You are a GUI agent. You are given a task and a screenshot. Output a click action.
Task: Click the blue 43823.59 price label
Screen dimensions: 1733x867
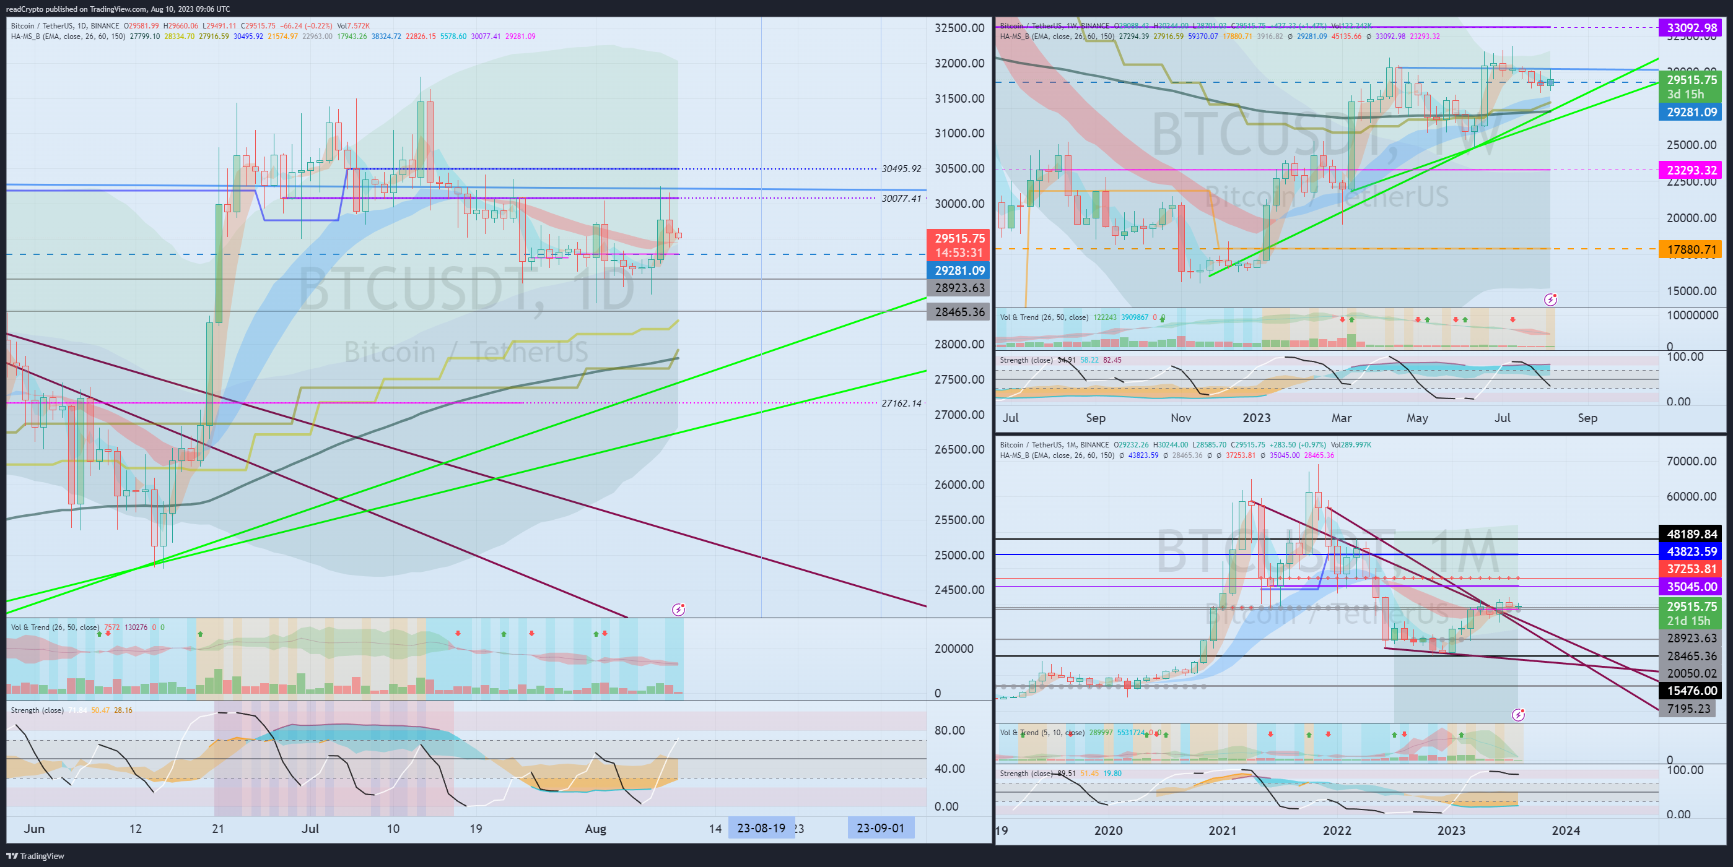(1692, 551)
